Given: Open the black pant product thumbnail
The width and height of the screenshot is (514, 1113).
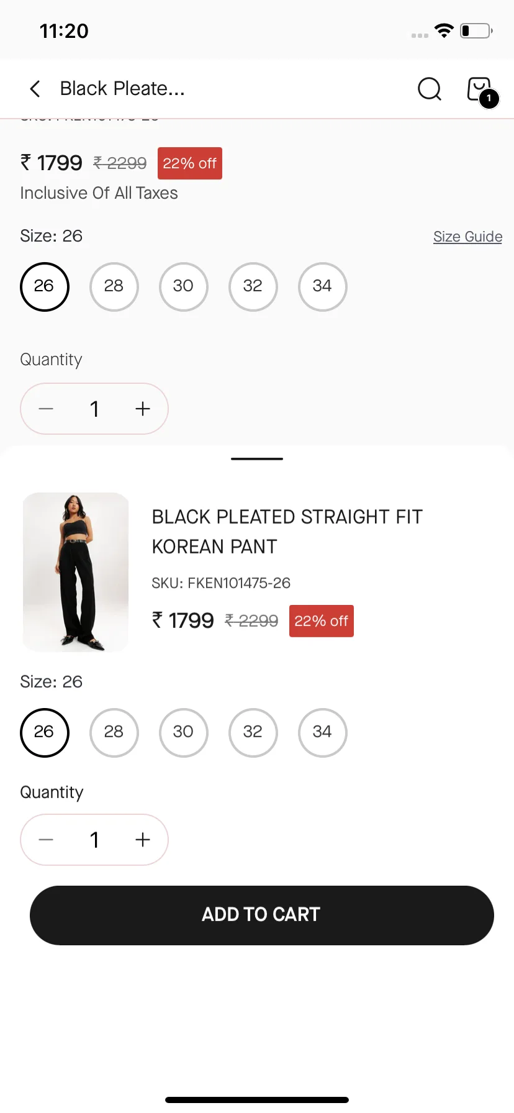Looking at the screenshot, I should click(x=76, y=572).
